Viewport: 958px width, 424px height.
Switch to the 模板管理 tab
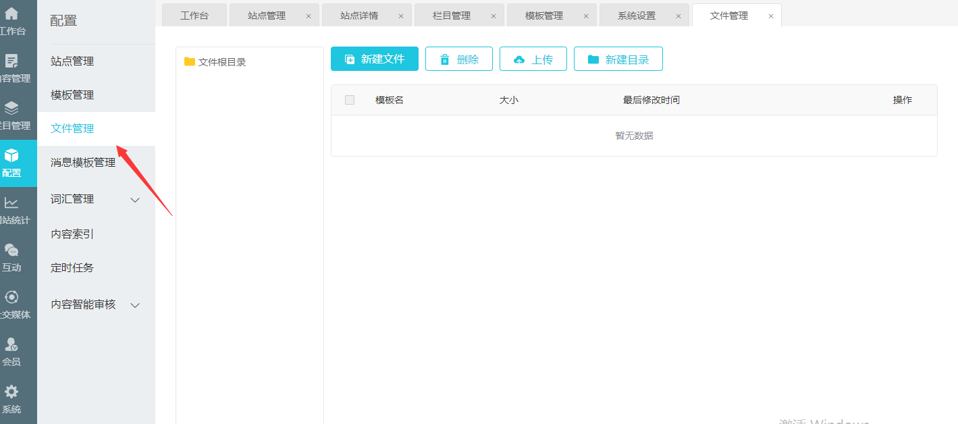(543, 16)
